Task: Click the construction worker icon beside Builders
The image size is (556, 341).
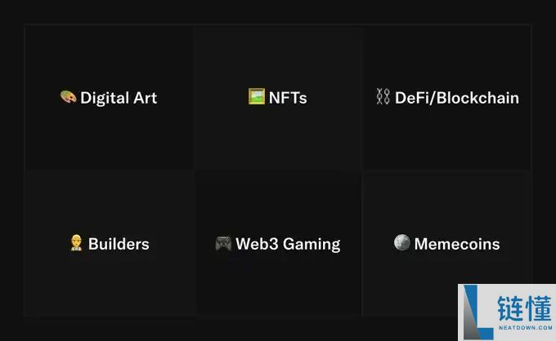Action: pyautogui.click(x=76, y=243)
